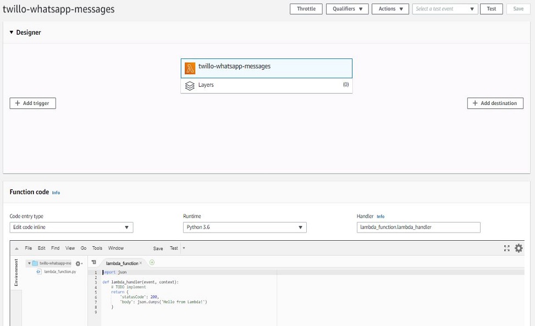Click the json.dumps Hello from Lambda line
This screenshot has height=326, width=535.
point(163,302)
